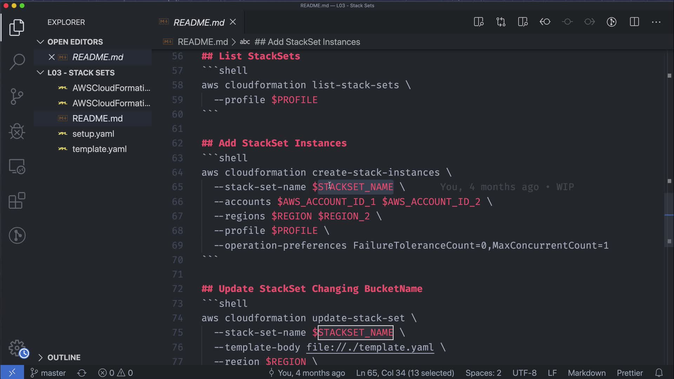Open template.yaml in the file tree
Image resolution: width=674 pixels, height=379 pixels.
pyautogui.click(x=99, y=149)
